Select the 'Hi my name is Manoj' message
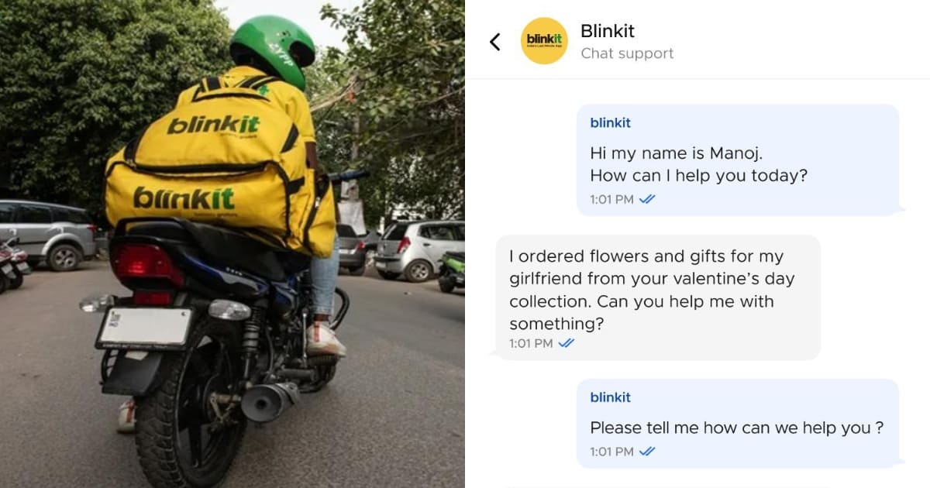Viewport: 930px width, 488px height. [x=738, y=160]
